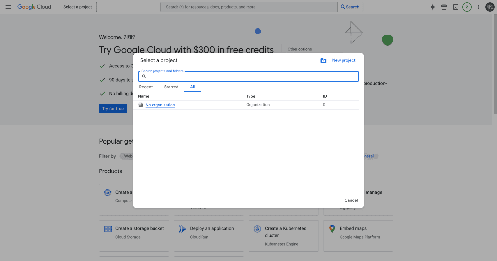Open notifications badge showing 2
The width and height of the screenshot is (497, 261).
467,7
